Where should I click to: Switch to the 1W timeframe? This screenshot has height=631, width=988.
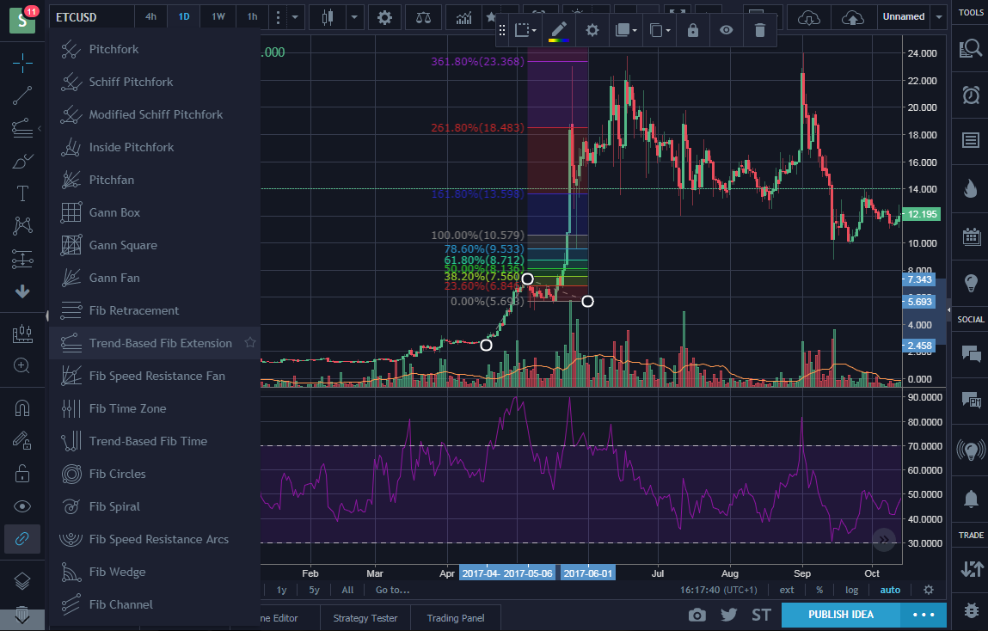coord(218,17)
